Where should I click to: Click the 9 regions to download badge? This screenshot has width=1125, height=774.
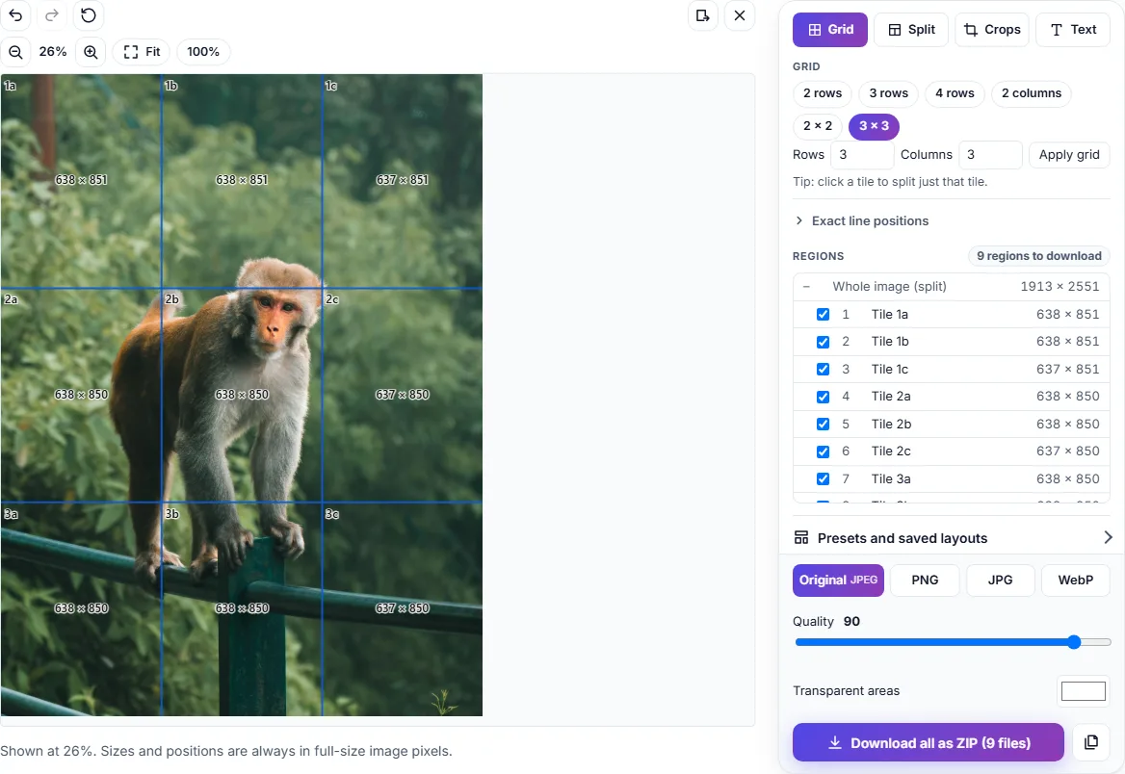1038,256
